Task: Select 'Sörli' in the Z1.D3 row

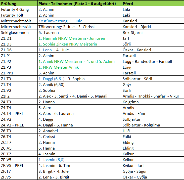Action: pyautogui.click(x=153, y=44)
